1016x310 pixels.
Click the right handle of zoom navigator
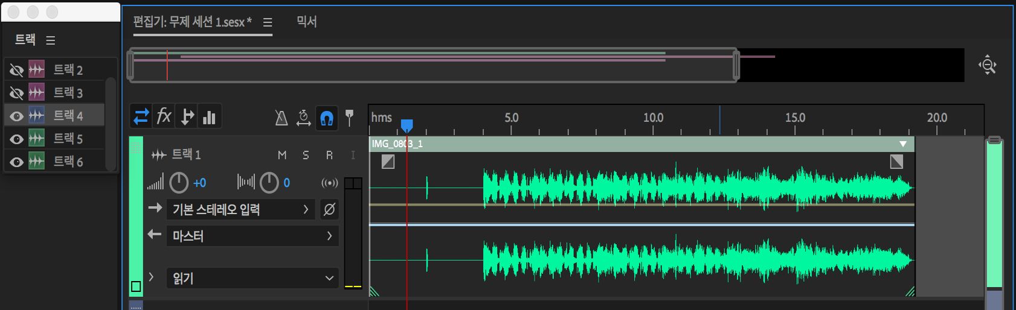point(736,65)
